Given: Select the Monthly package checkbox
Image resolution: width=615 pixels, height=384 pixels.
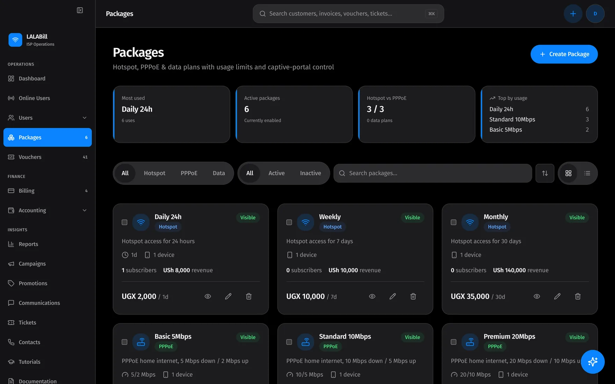Looking at the screenshot, I should pyautogui.click(x=454, y=222).
